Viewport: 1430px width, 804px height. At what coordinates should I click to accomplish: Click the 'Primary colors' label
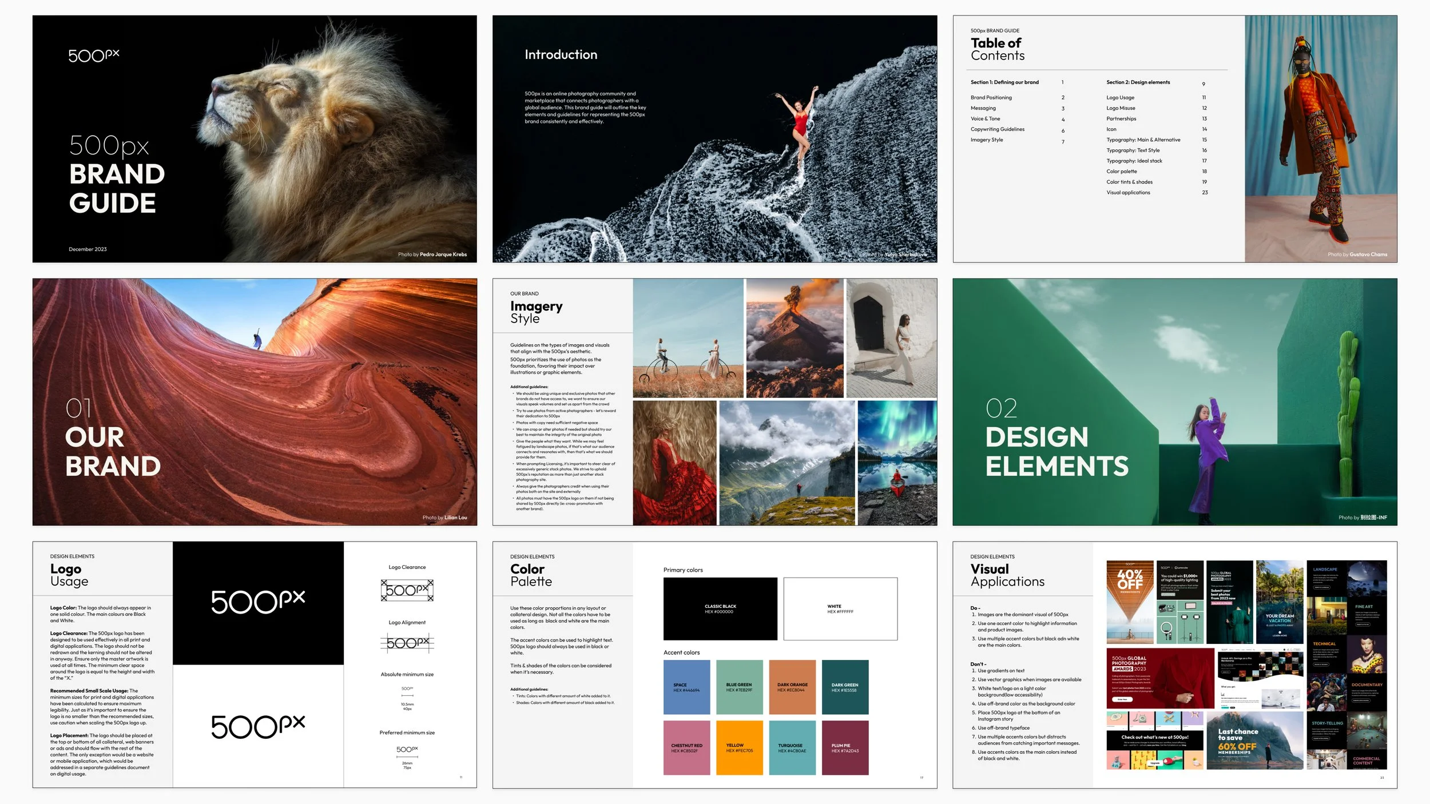click(683, 570)
